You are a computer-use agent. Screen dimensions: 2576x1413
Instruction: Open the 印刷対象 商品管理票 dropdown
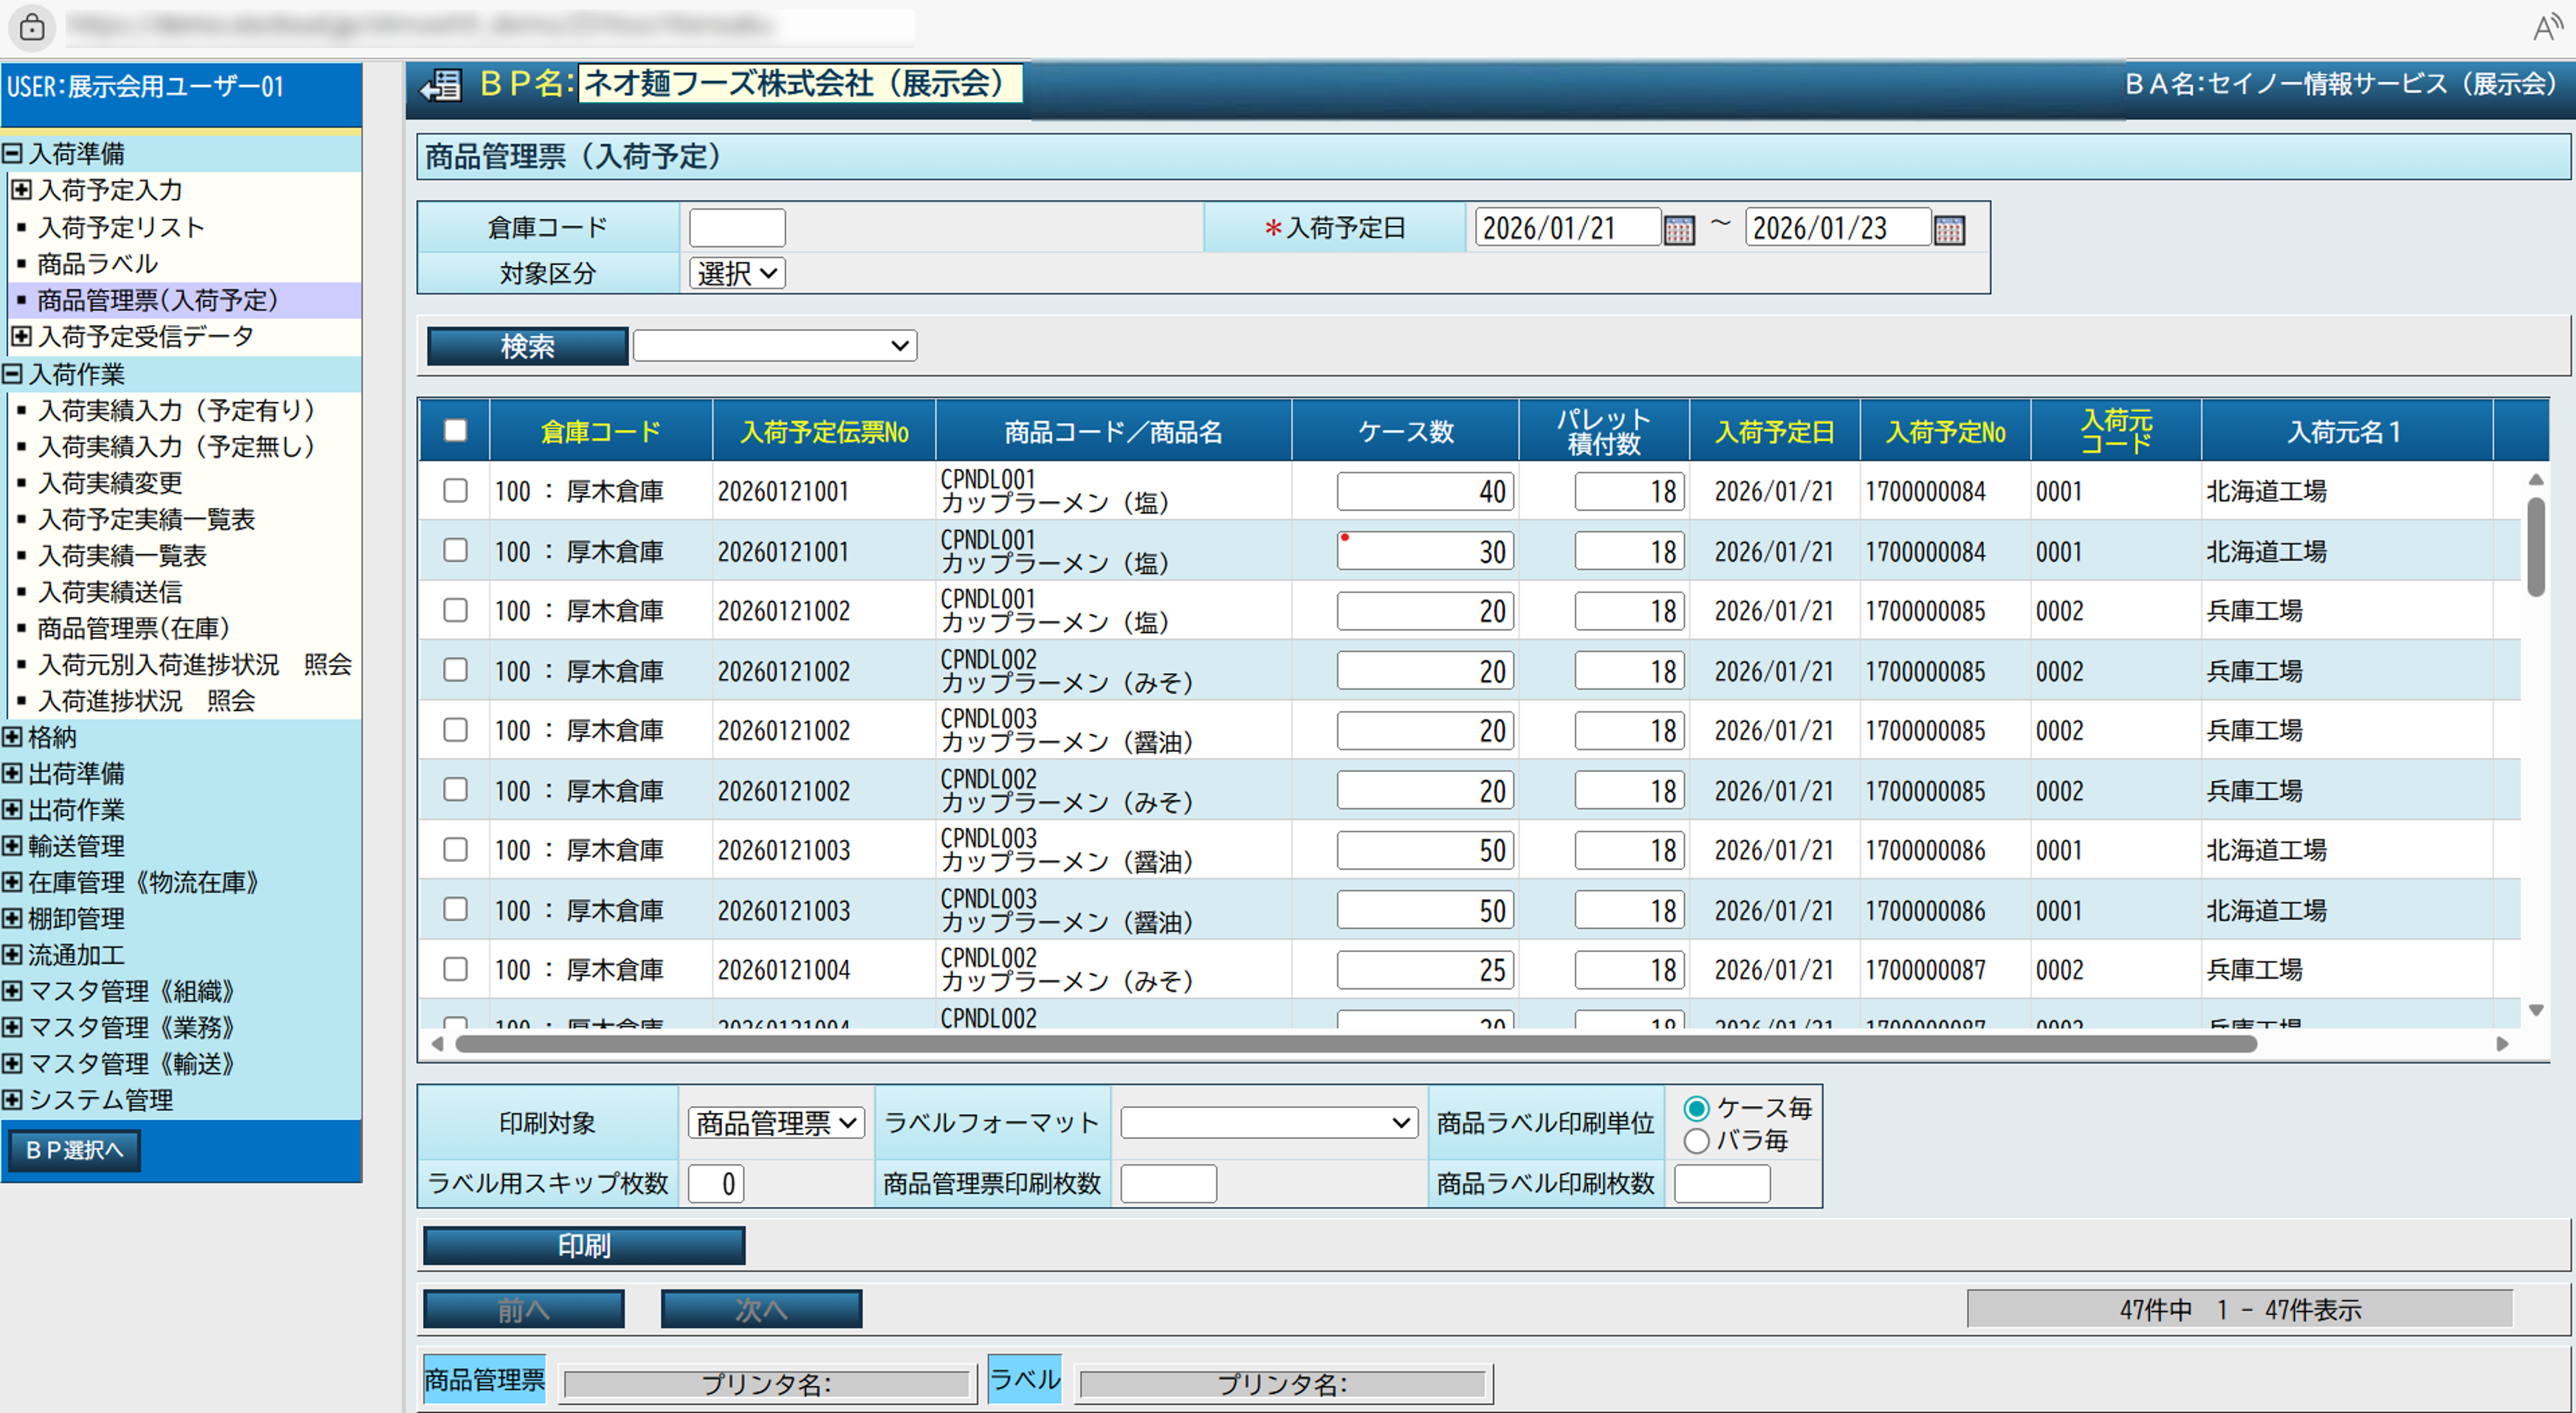tap(776, 1123)
